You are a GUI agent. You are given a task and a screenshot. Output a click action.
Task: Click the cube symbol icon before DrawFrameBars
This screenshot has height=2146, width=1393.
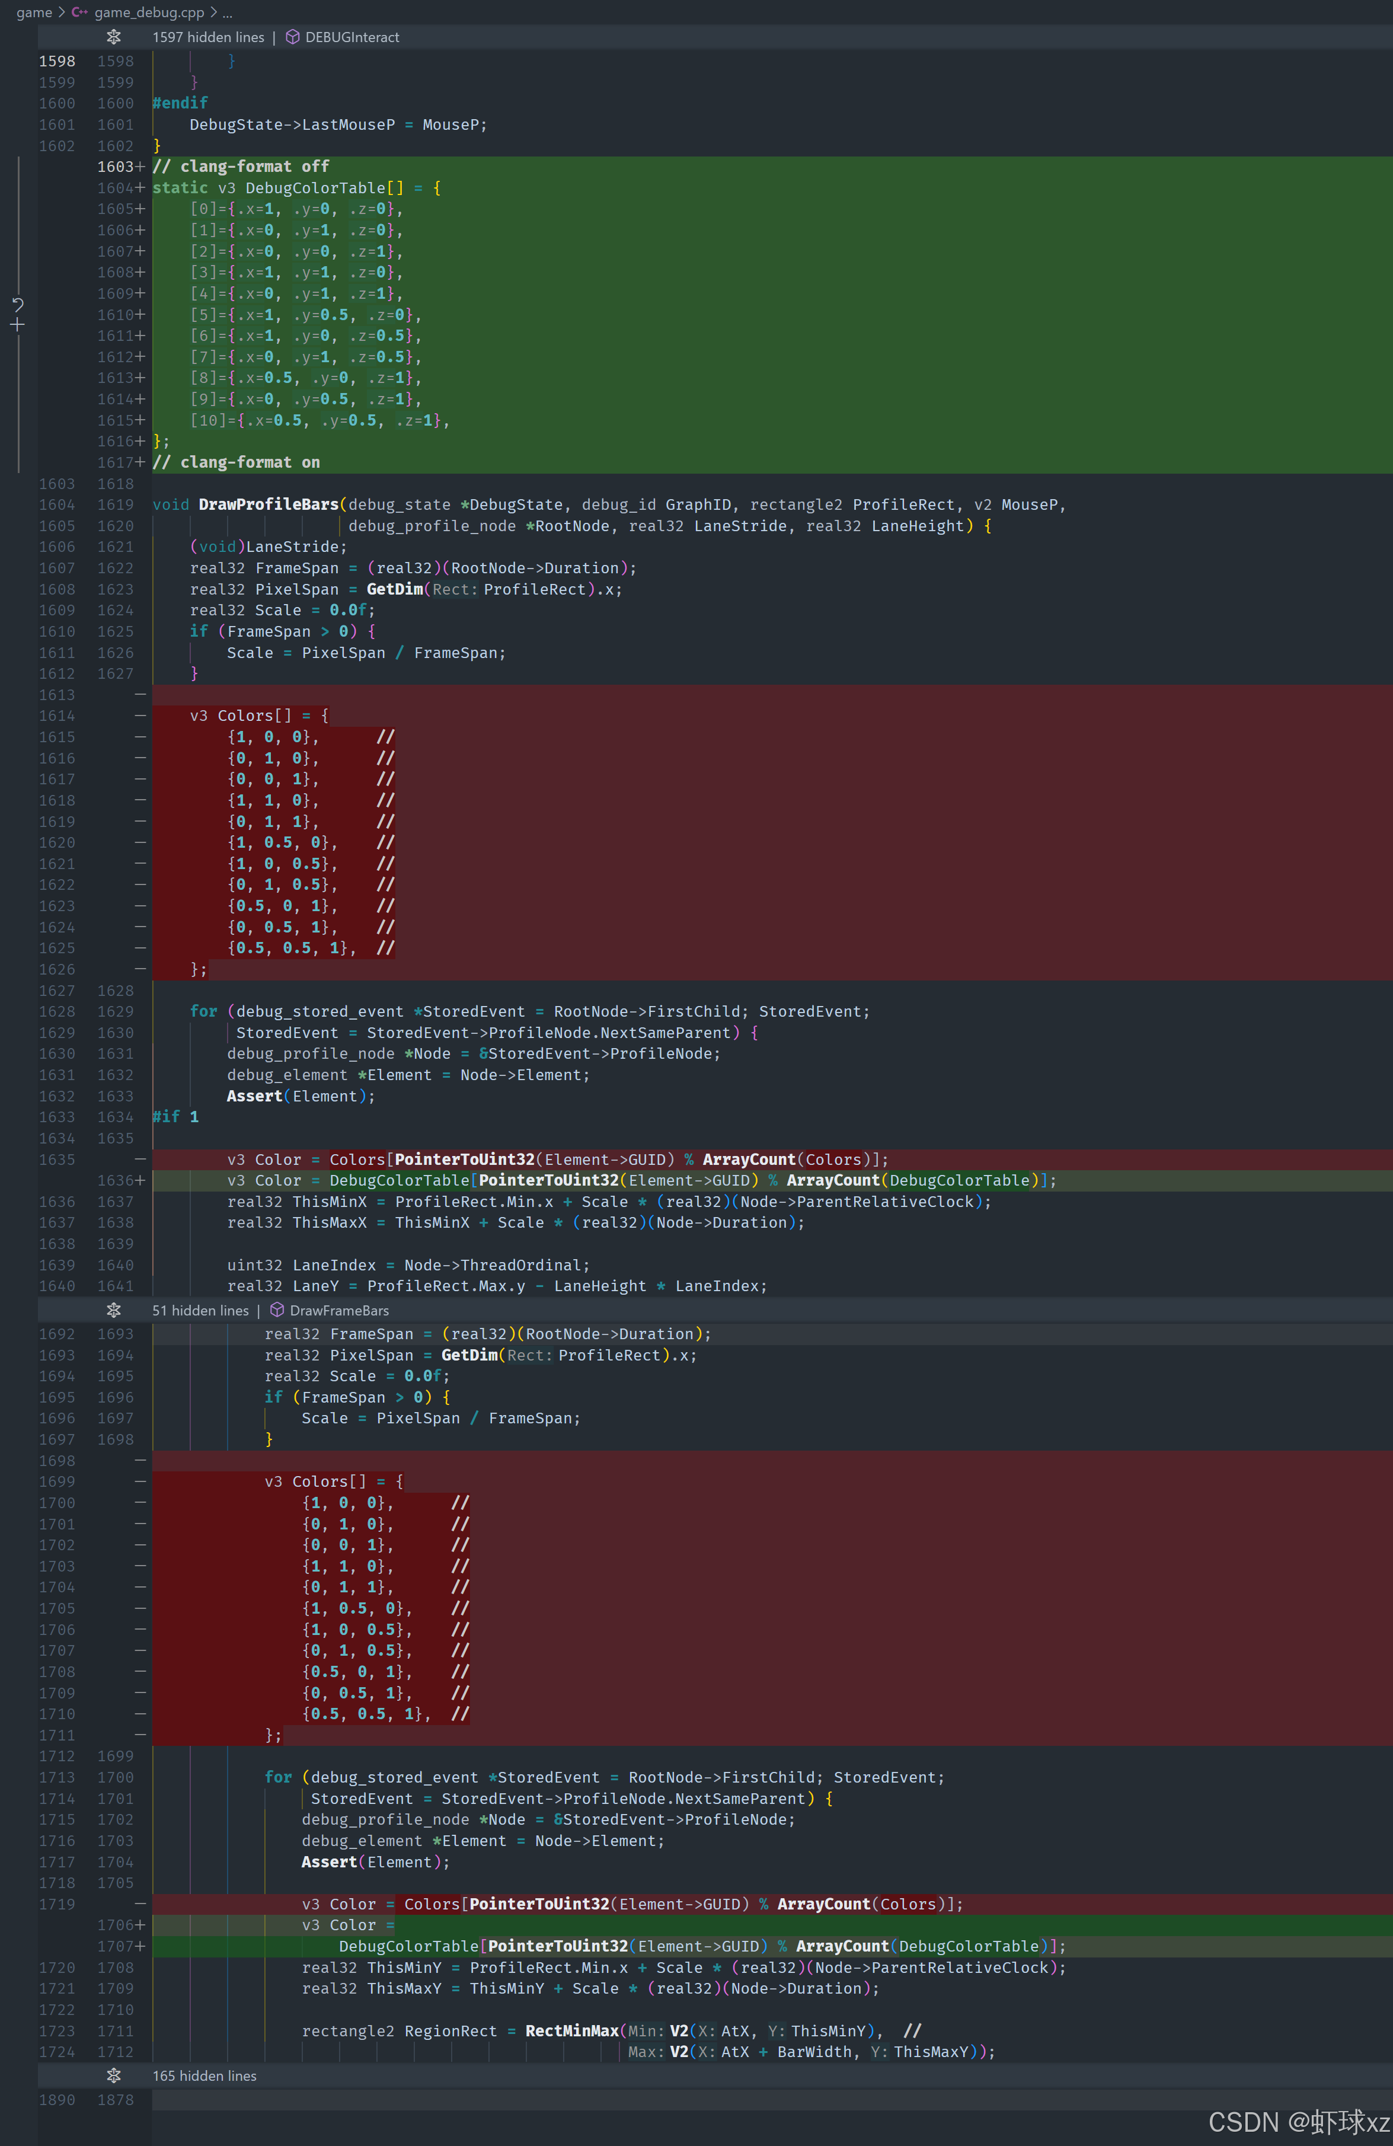277,1310
